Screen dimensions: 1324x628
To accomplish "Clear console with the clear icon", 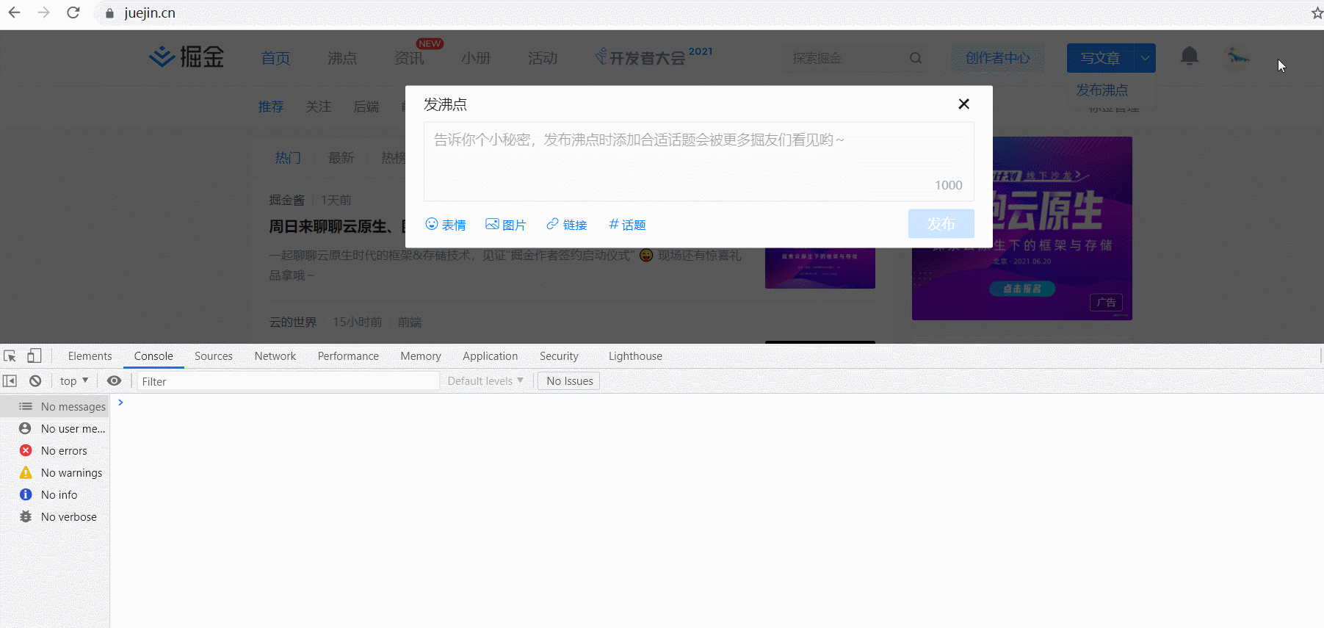I will [x=35, y=381].
